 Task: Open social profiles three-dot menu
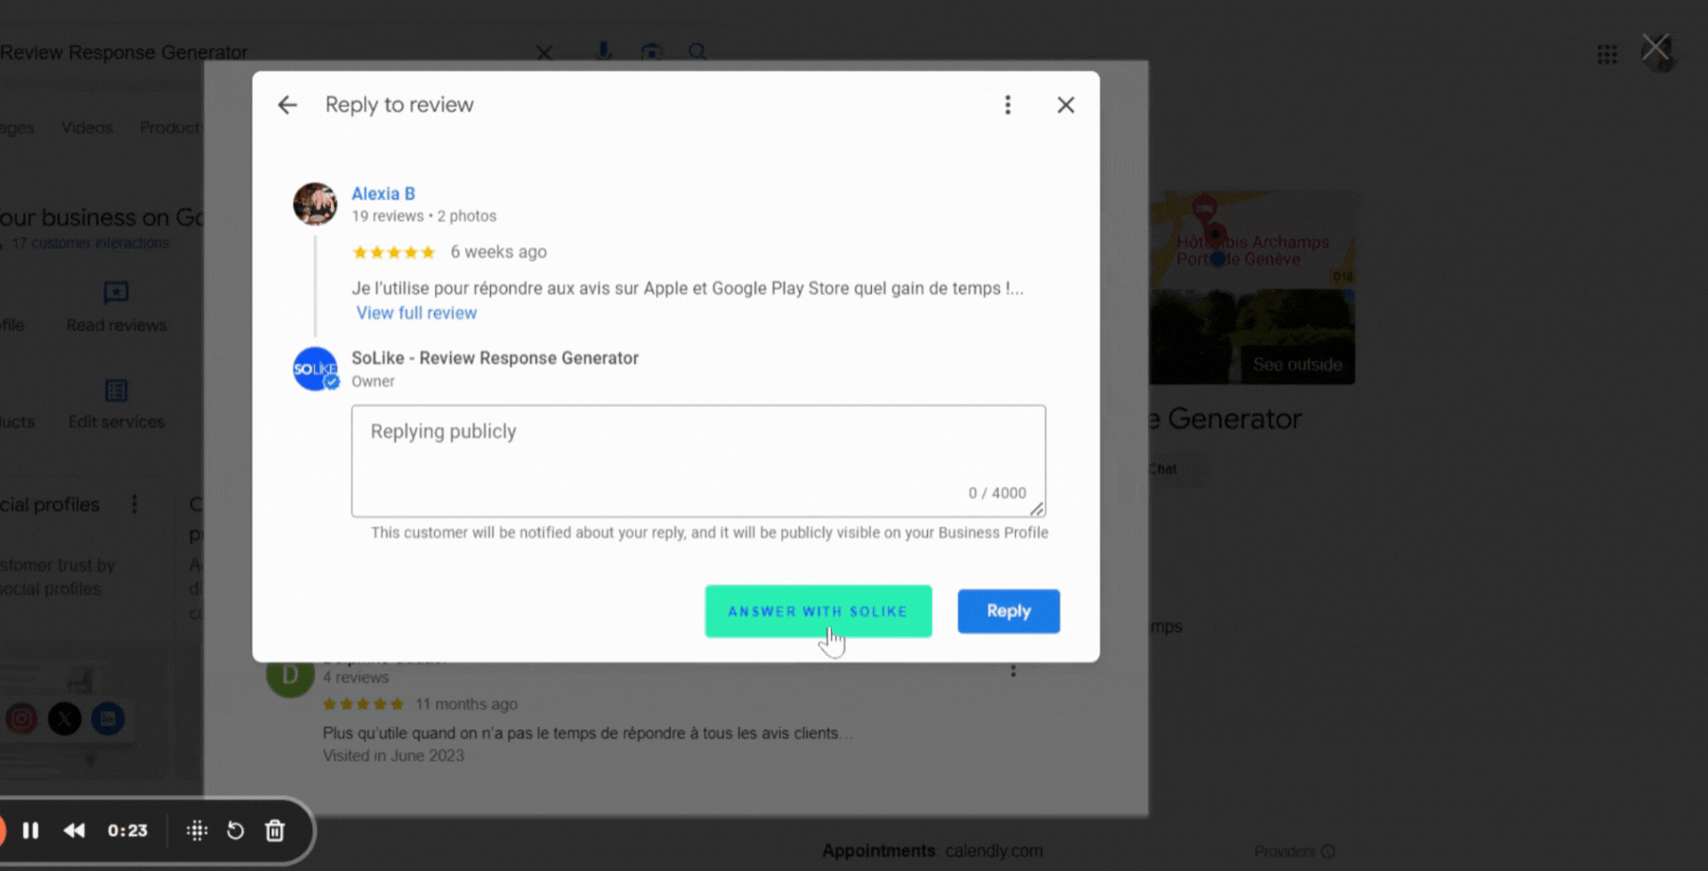(x=134, y=504)
